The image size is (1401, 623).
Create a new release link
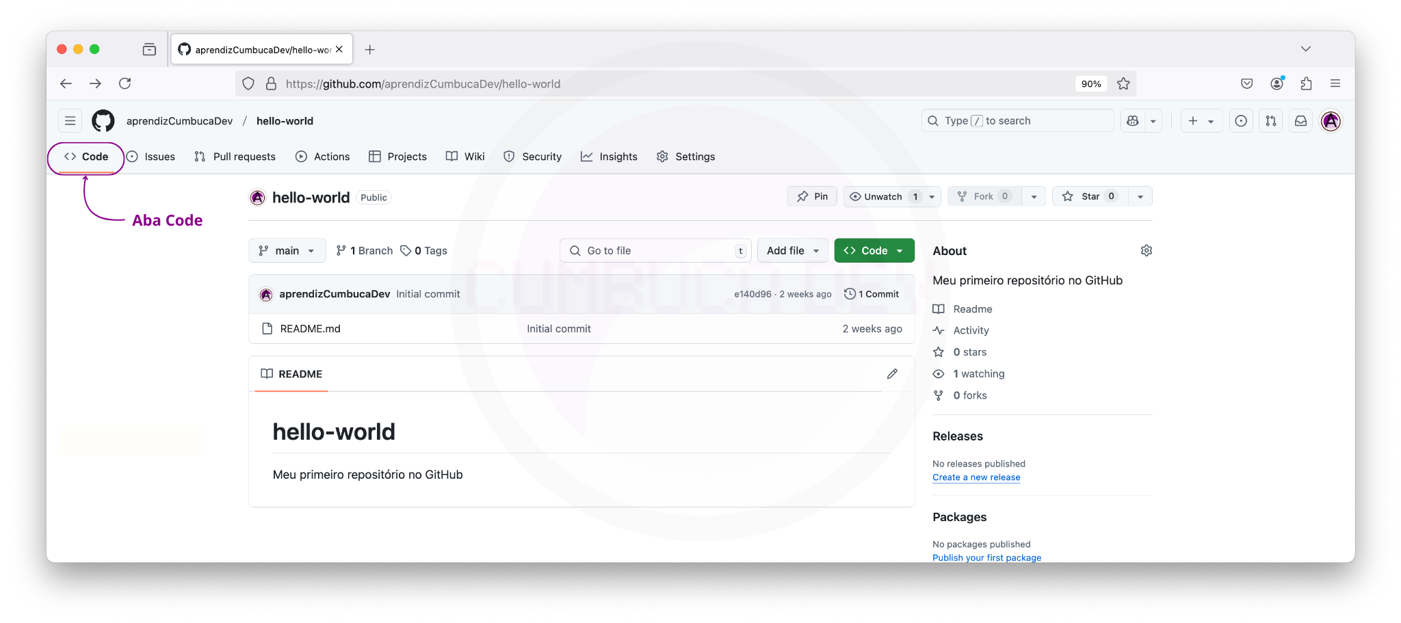(x=976, y=477)
